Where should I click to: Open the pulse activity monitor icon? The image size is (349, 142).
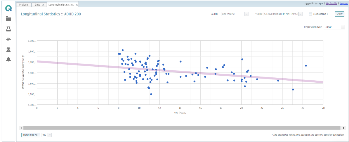pos(8,39)
